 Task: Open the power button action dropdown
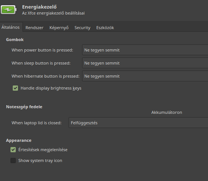pos(145,50)
